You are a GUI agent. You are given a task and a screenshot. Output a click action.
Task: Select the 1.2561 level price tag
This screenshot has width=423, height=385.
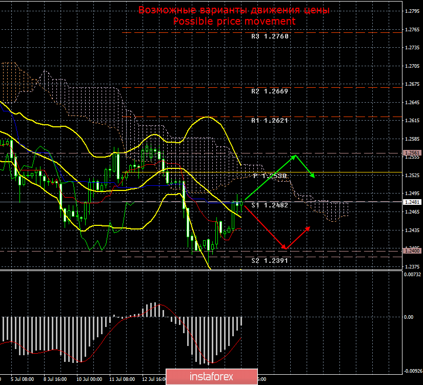[x=412, y=153]
